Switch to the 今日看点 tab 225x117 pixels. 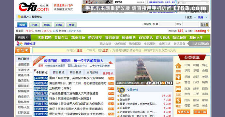point(42,72)
